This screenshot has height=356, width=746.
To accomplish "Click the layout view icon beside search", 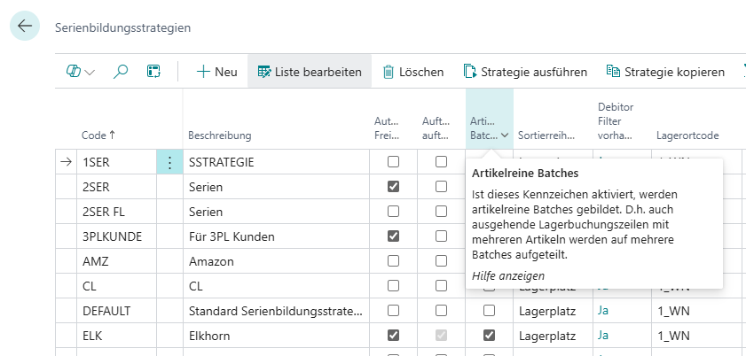I will (x=153, y=72).
